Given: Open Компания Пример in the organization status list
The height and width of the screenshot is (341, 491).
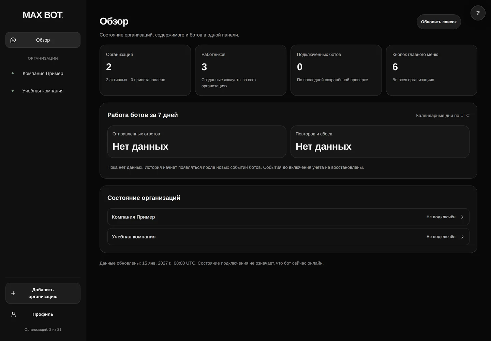Looking at the screenshot, I should point(288,217).
